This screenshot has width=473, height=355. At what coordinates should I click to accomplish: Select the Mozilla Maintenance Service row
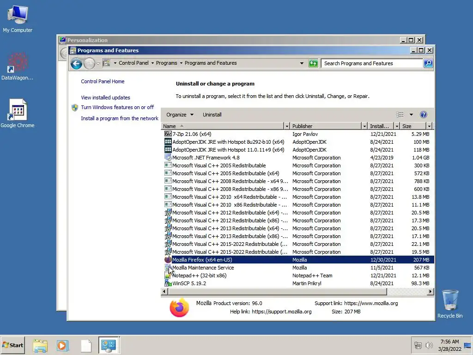[297, 268]
